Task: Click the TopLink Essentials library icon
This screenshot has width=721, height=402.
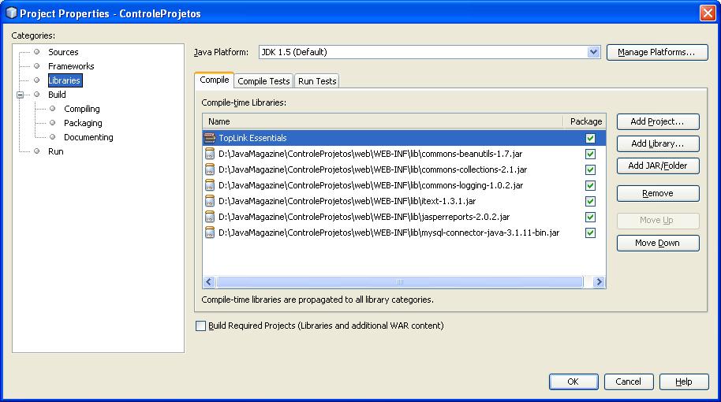Action: pyautogui.click(x=210, y=138)
